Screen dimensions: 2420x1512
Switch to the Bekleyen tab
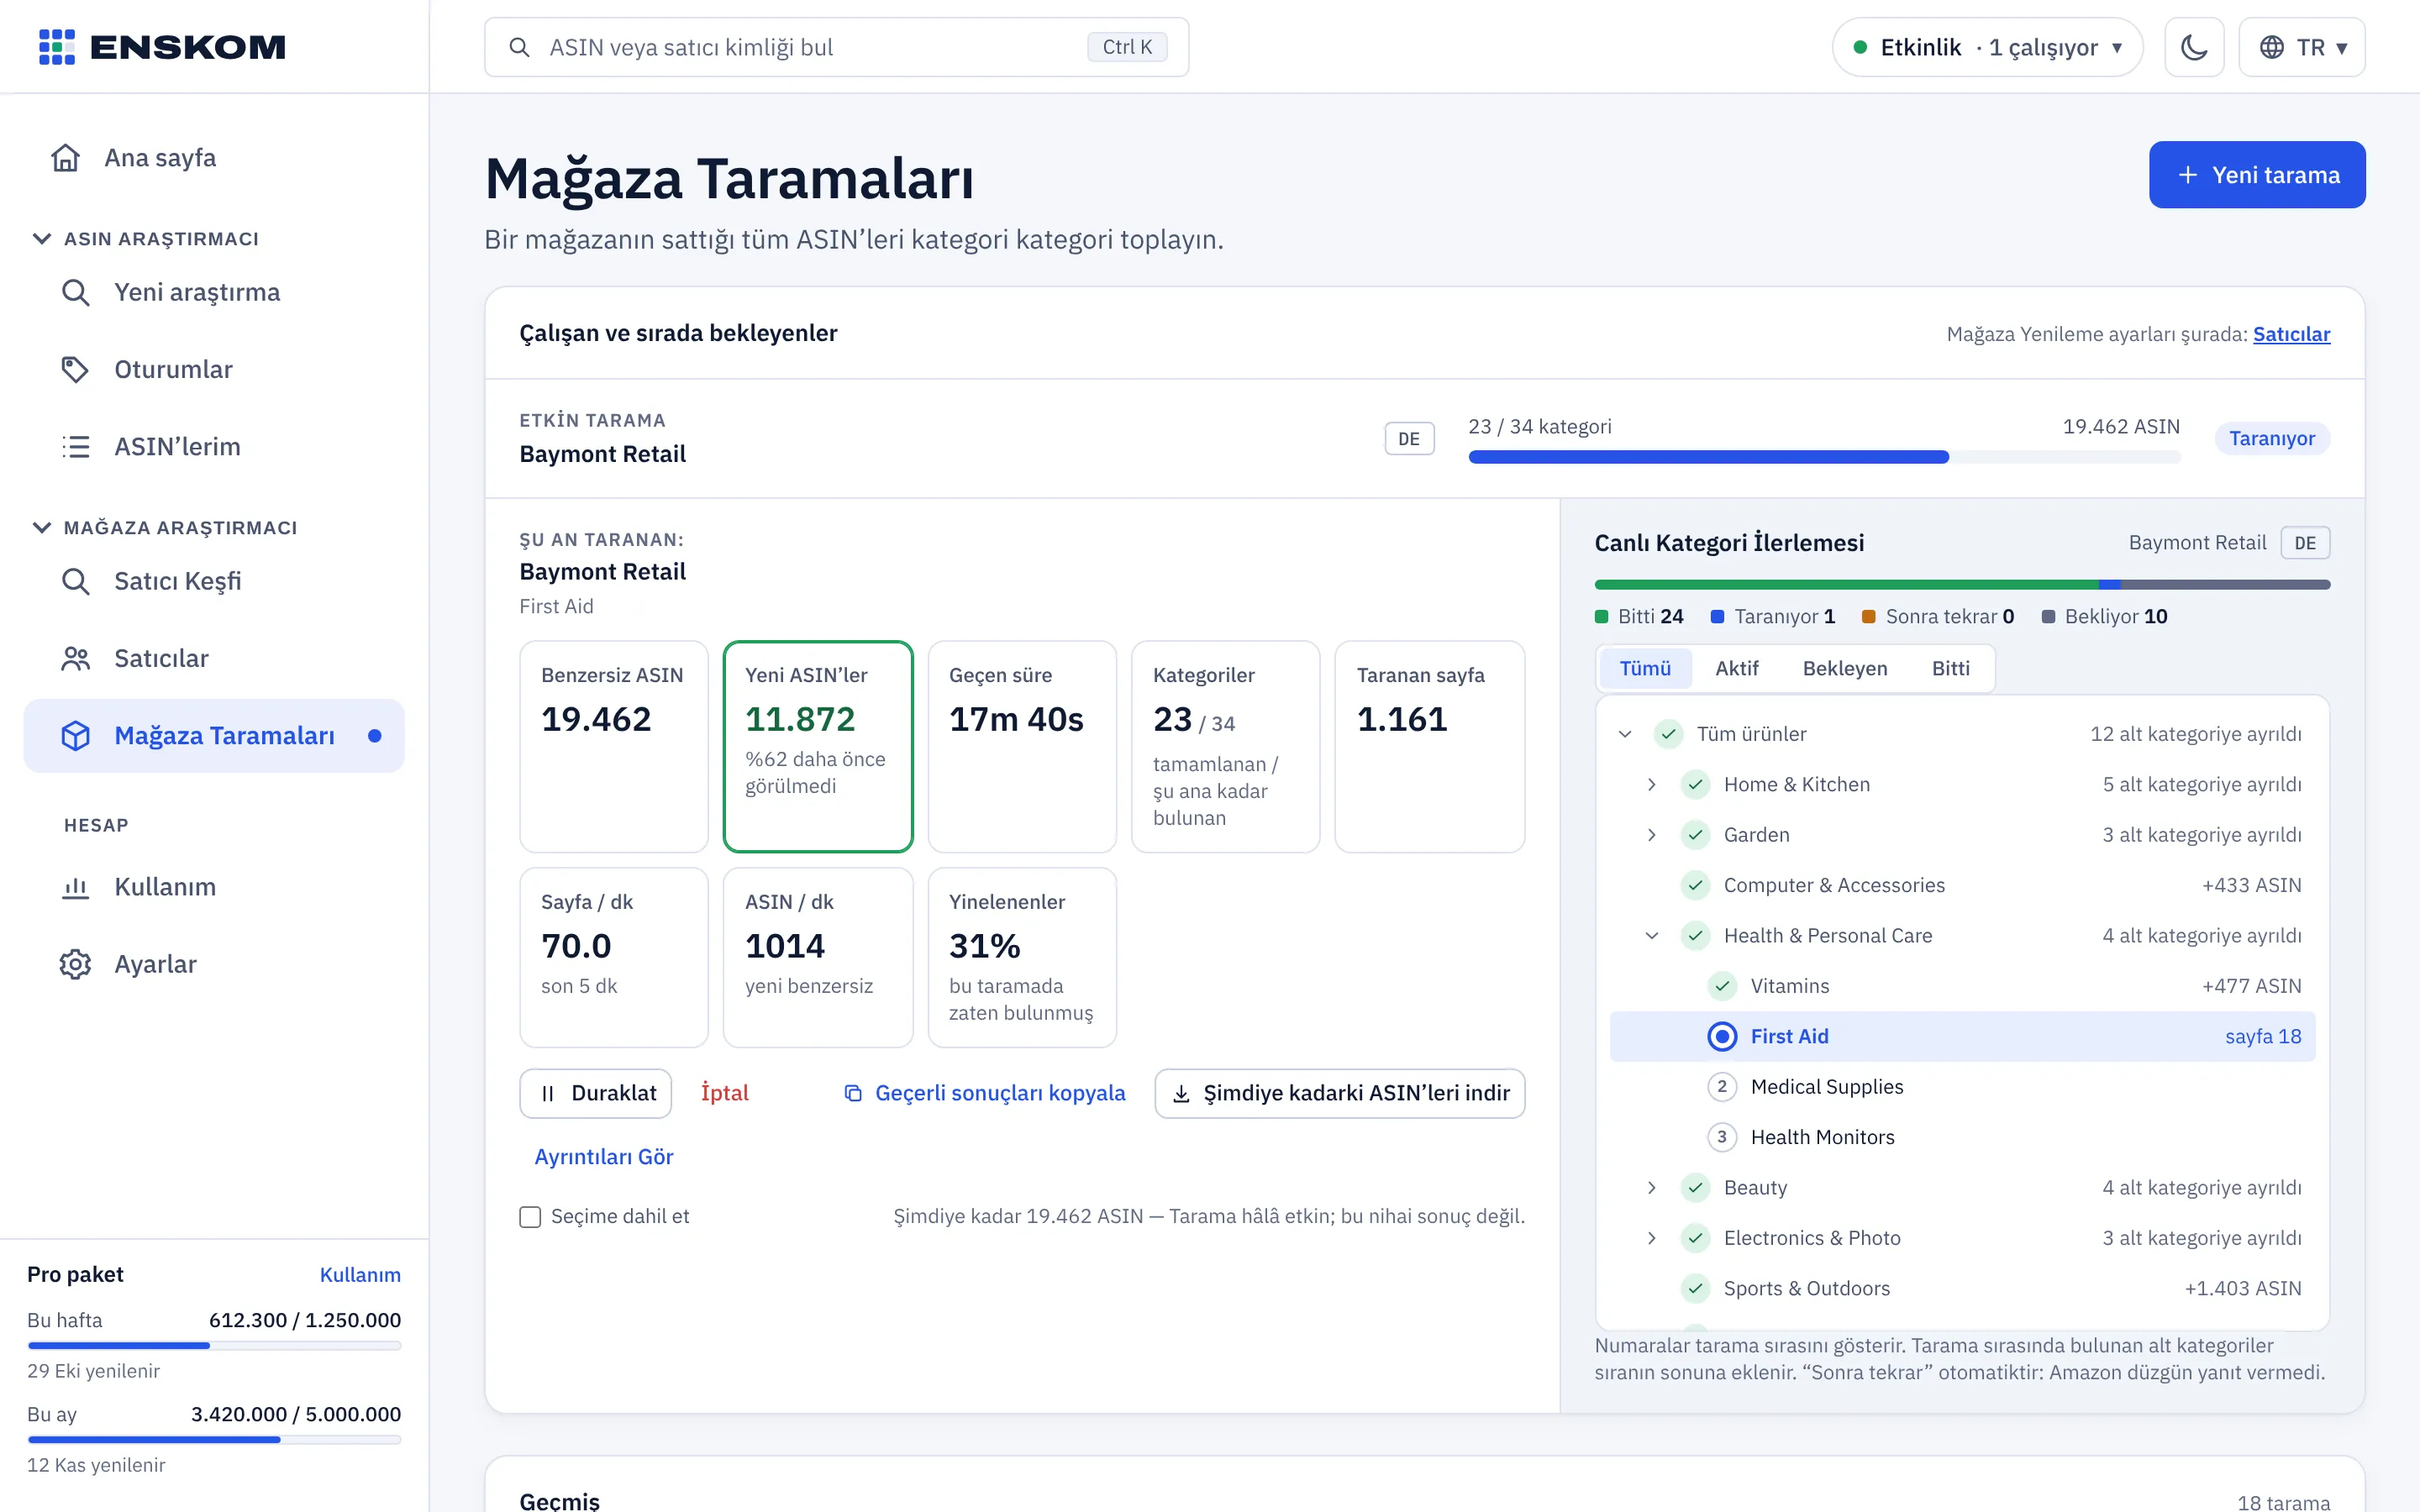(1845, 668)
